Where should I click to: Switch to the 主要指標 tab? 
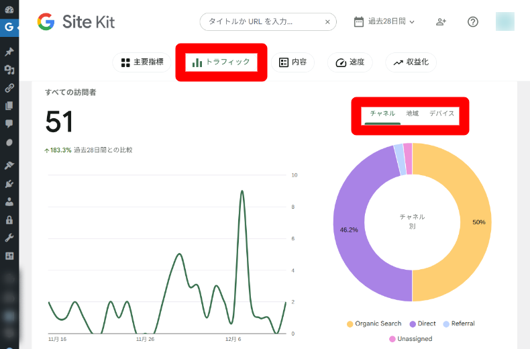coord(142,62)
